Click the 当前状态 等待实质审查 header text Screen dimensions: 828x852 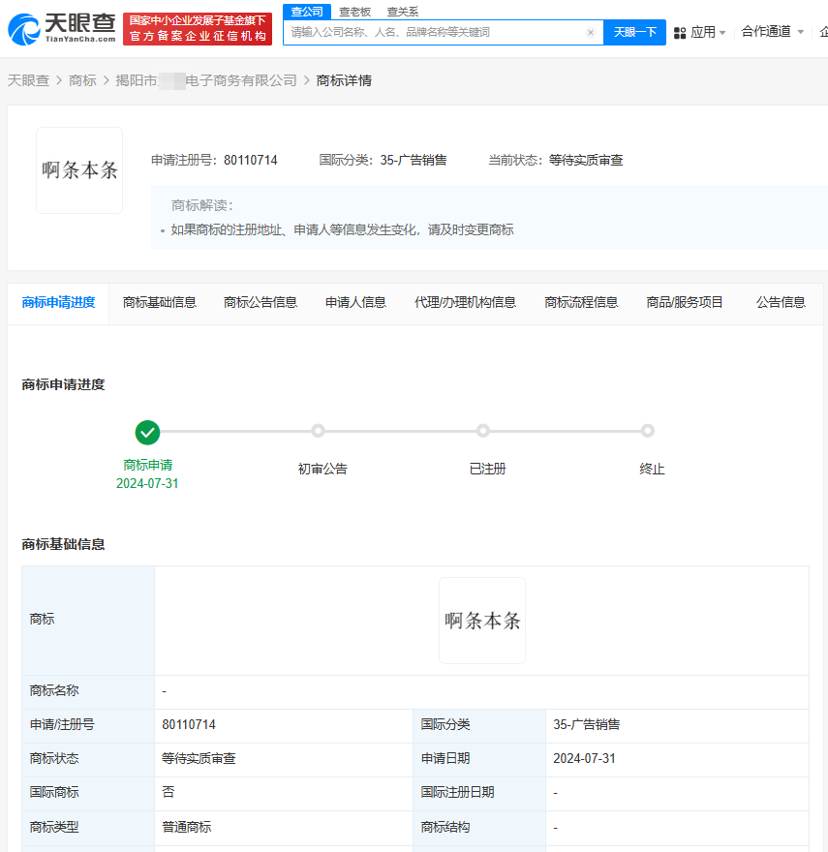[556, 161]
